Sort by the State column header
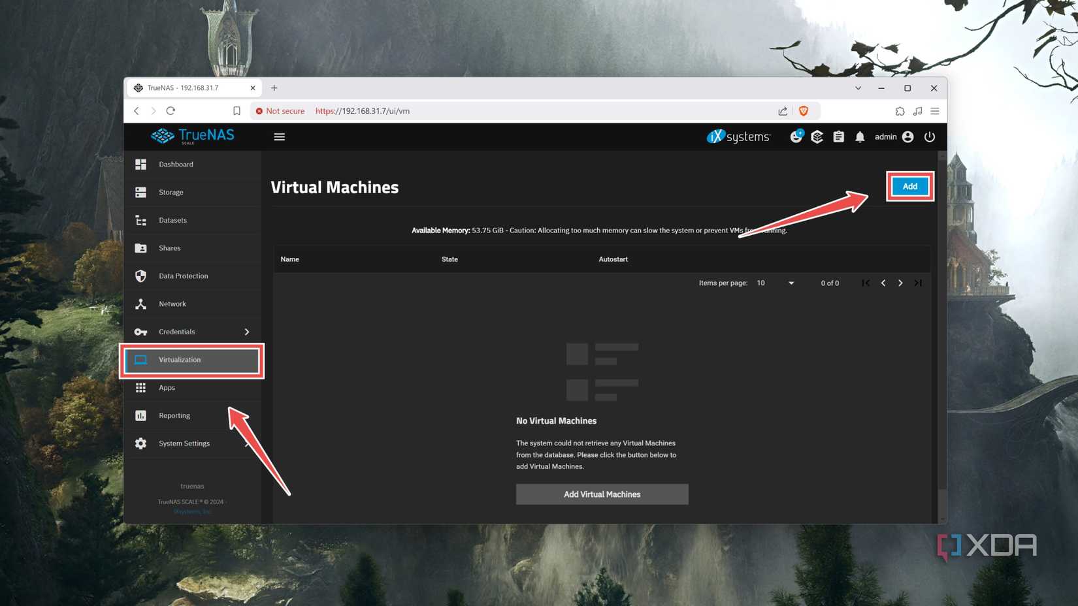 (449, 259)
